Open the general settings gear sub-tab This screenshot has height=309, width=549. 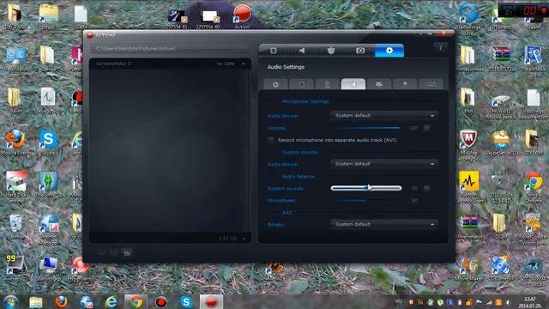point(275,84)
